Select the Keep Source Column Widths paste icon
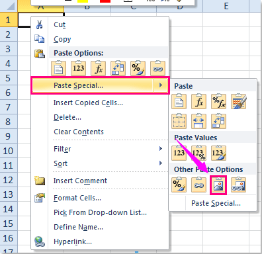Screen dimensions: 262x254 tap(198, 121)
